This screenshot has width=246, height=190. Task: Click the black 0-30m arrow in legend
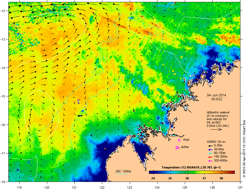[x=210, y=146]
